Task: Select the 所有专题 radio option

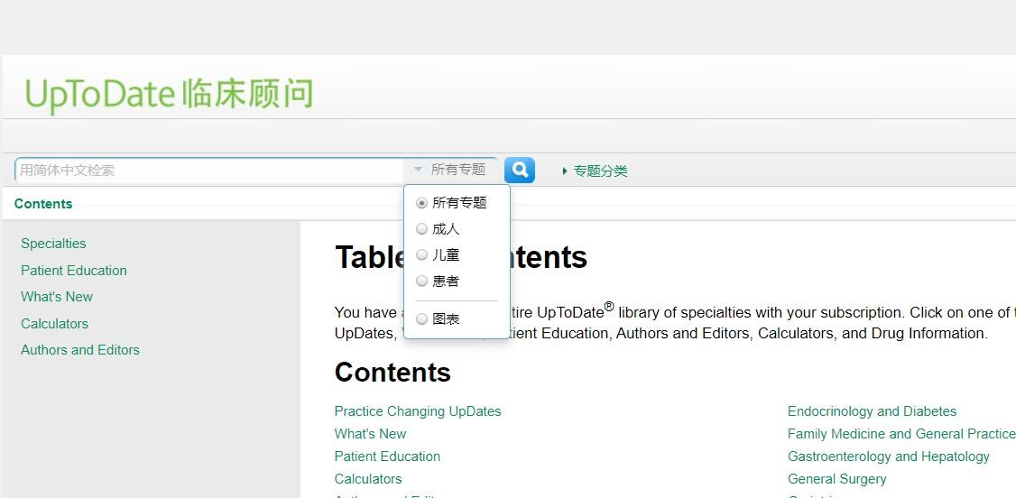Action: [x=421, y=203]
